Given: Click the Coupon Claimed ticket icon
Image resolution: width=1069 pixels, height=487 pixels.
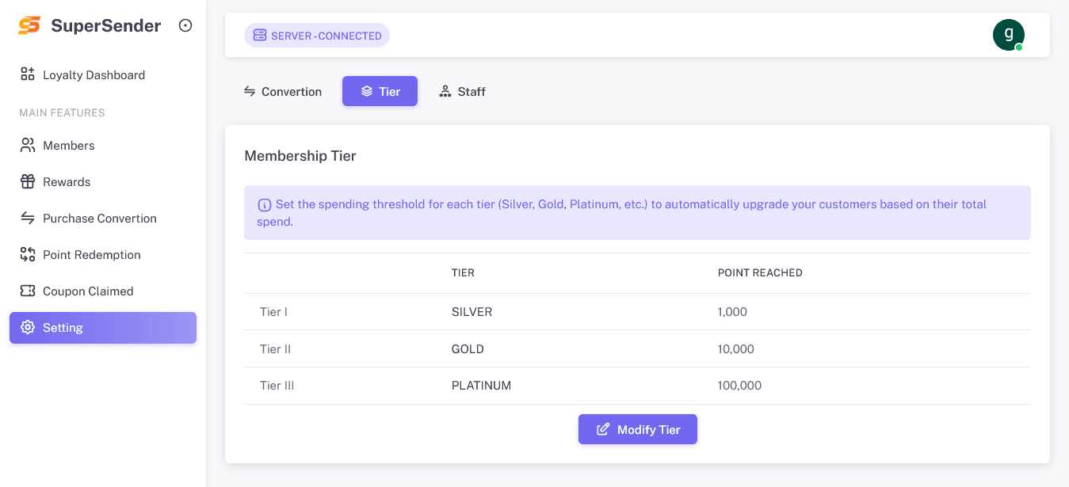Looking at the screenshot, I should click(28, 291).
